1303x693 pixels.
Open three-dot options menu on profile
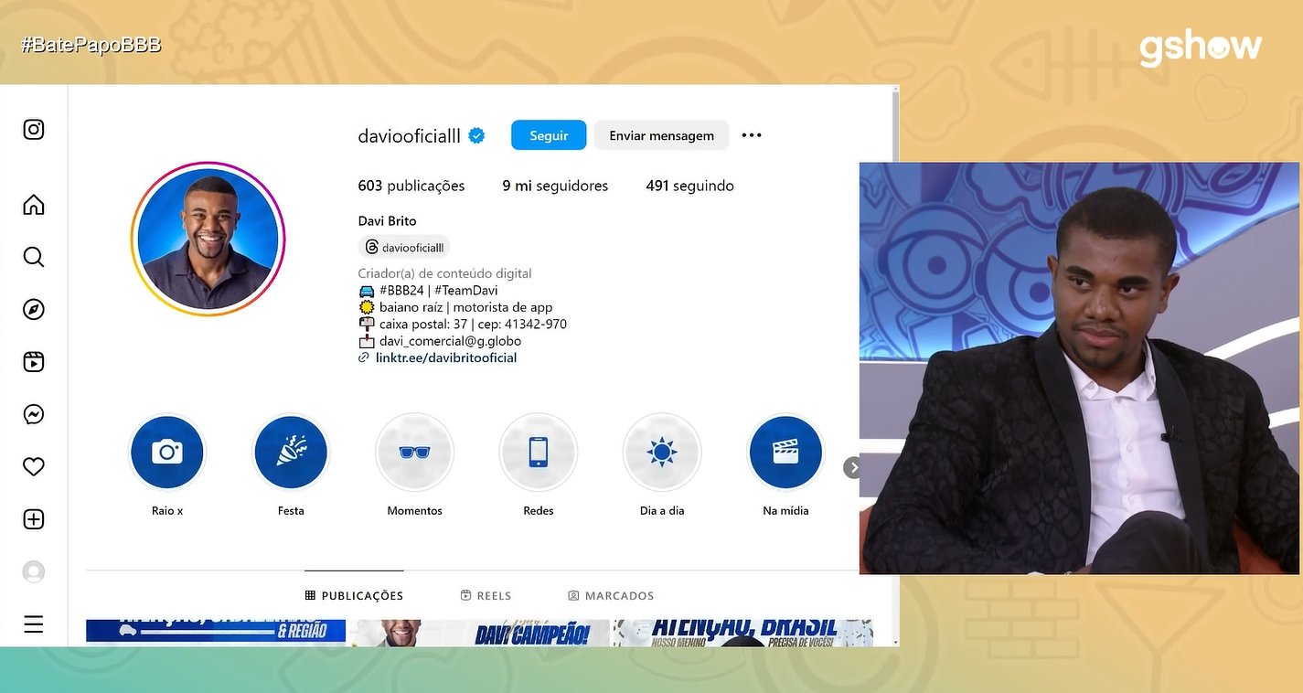tap(752, 135)
